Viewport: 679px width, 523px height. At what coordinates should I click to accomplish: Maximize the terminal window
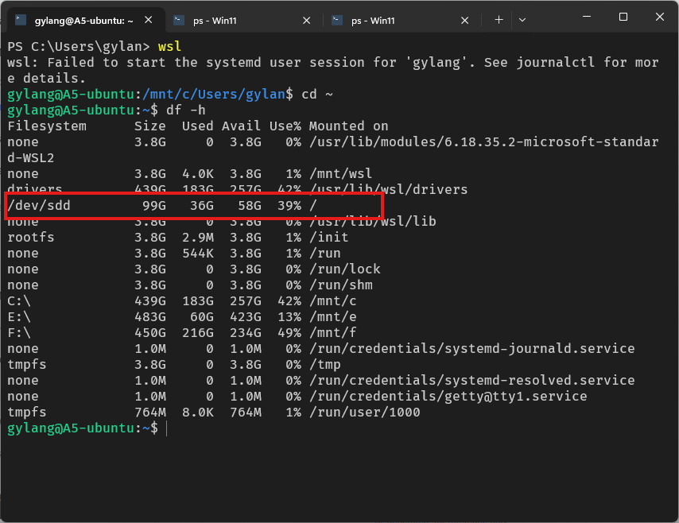pos(623,17)
